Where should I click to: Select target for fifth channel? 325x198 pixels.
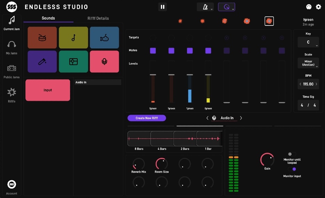point(226,38)
